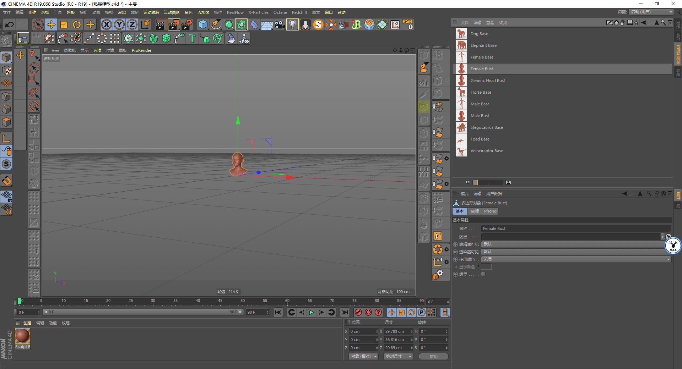
Task: Click the content browser thumbnail size slider
Action: tap(488, 182)
